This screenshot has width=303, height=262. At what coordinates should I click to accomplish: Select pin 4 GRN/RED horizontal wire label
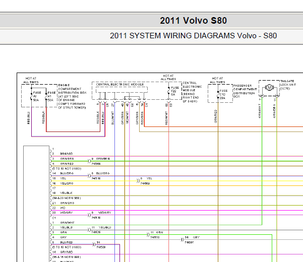pos(67,164)
